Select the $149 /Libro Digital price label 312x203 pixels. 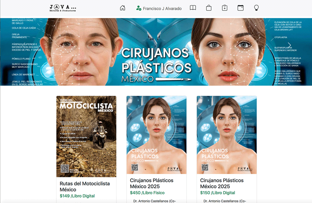[x=77, y=196]
